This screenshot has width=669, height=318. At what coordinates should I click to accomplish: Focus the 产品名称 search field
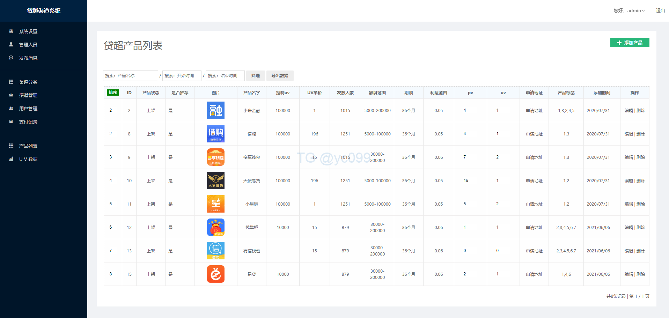(x=131, y=76)
